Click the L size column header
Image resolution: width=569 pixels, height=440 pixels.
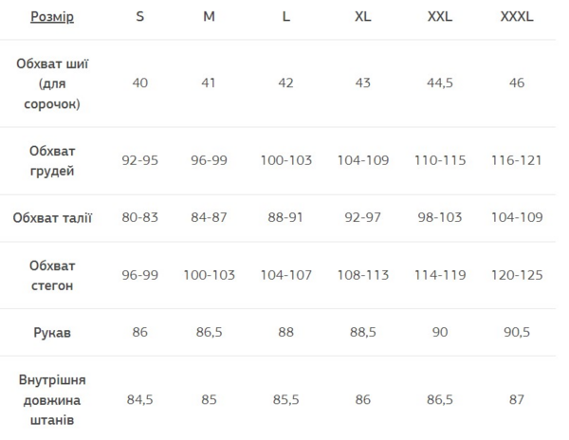click(x=286, y=17)
